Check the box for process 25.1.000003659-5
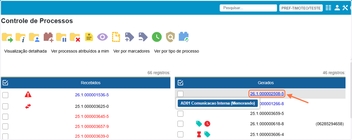352x140 pixels. 180,113
